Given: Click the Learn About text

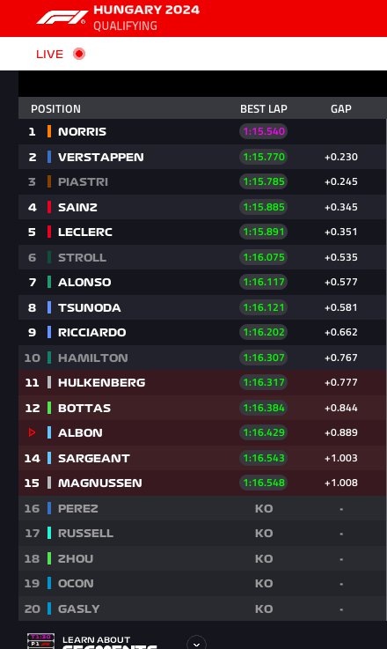Looking at the screenshot, I should pos(97,639).
